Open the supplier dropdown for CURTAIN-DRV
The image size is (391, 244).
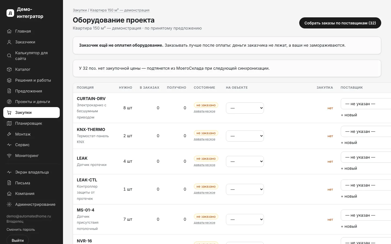(366, 104)
